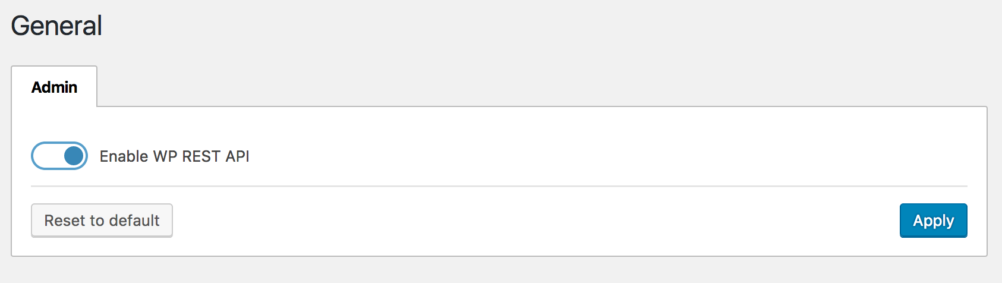Click the "API" text in the option label

point(238,156)
